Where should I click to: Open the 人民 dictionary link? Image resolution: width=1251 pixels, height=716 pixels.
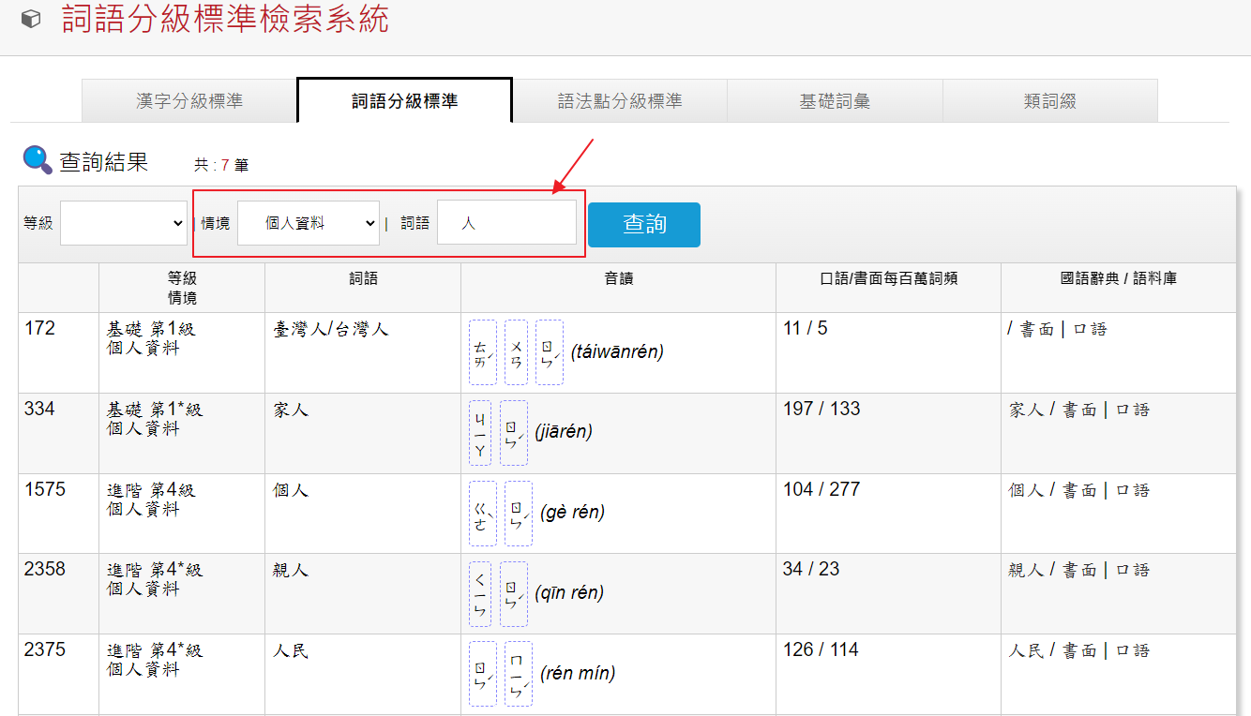[1025, 650]
